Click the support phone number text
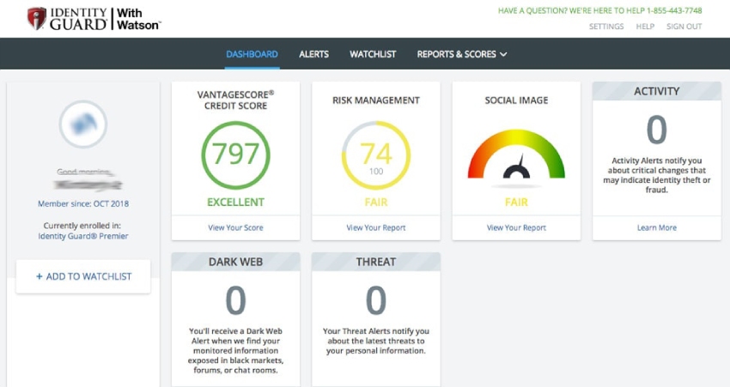 [674, 10]
